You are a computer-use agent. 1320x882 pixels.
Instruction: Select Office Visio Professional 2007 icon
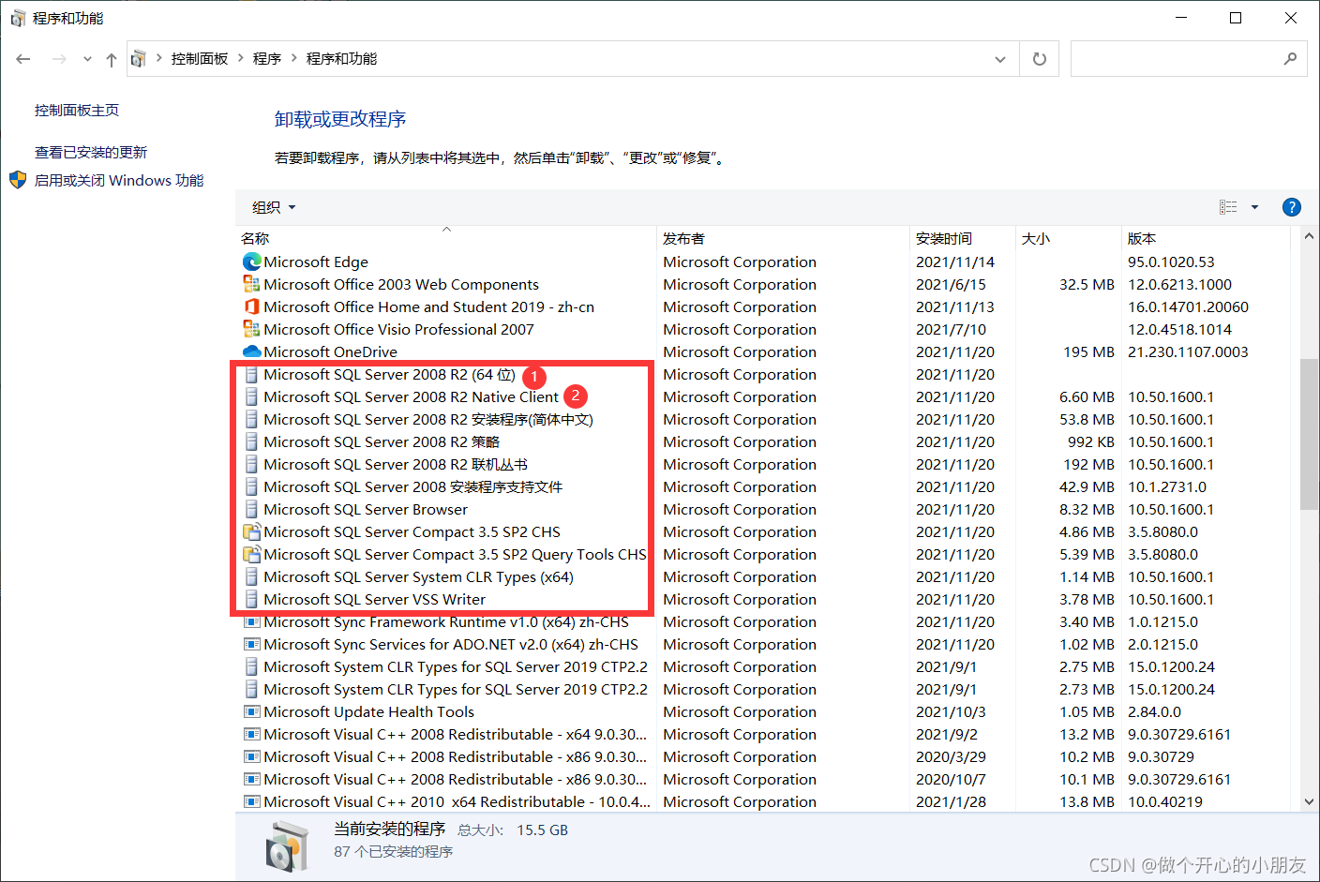251,329
